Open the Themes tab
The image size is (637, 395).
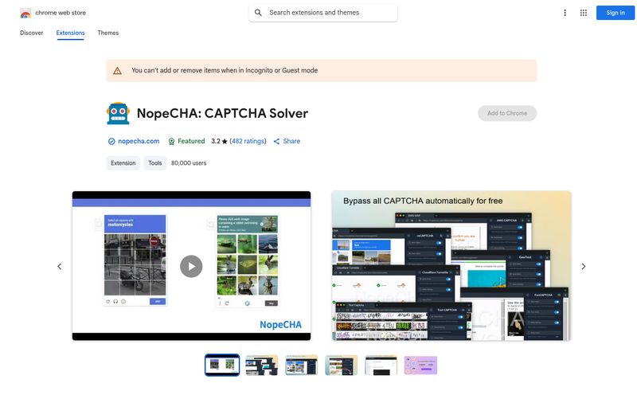point(108,33)
